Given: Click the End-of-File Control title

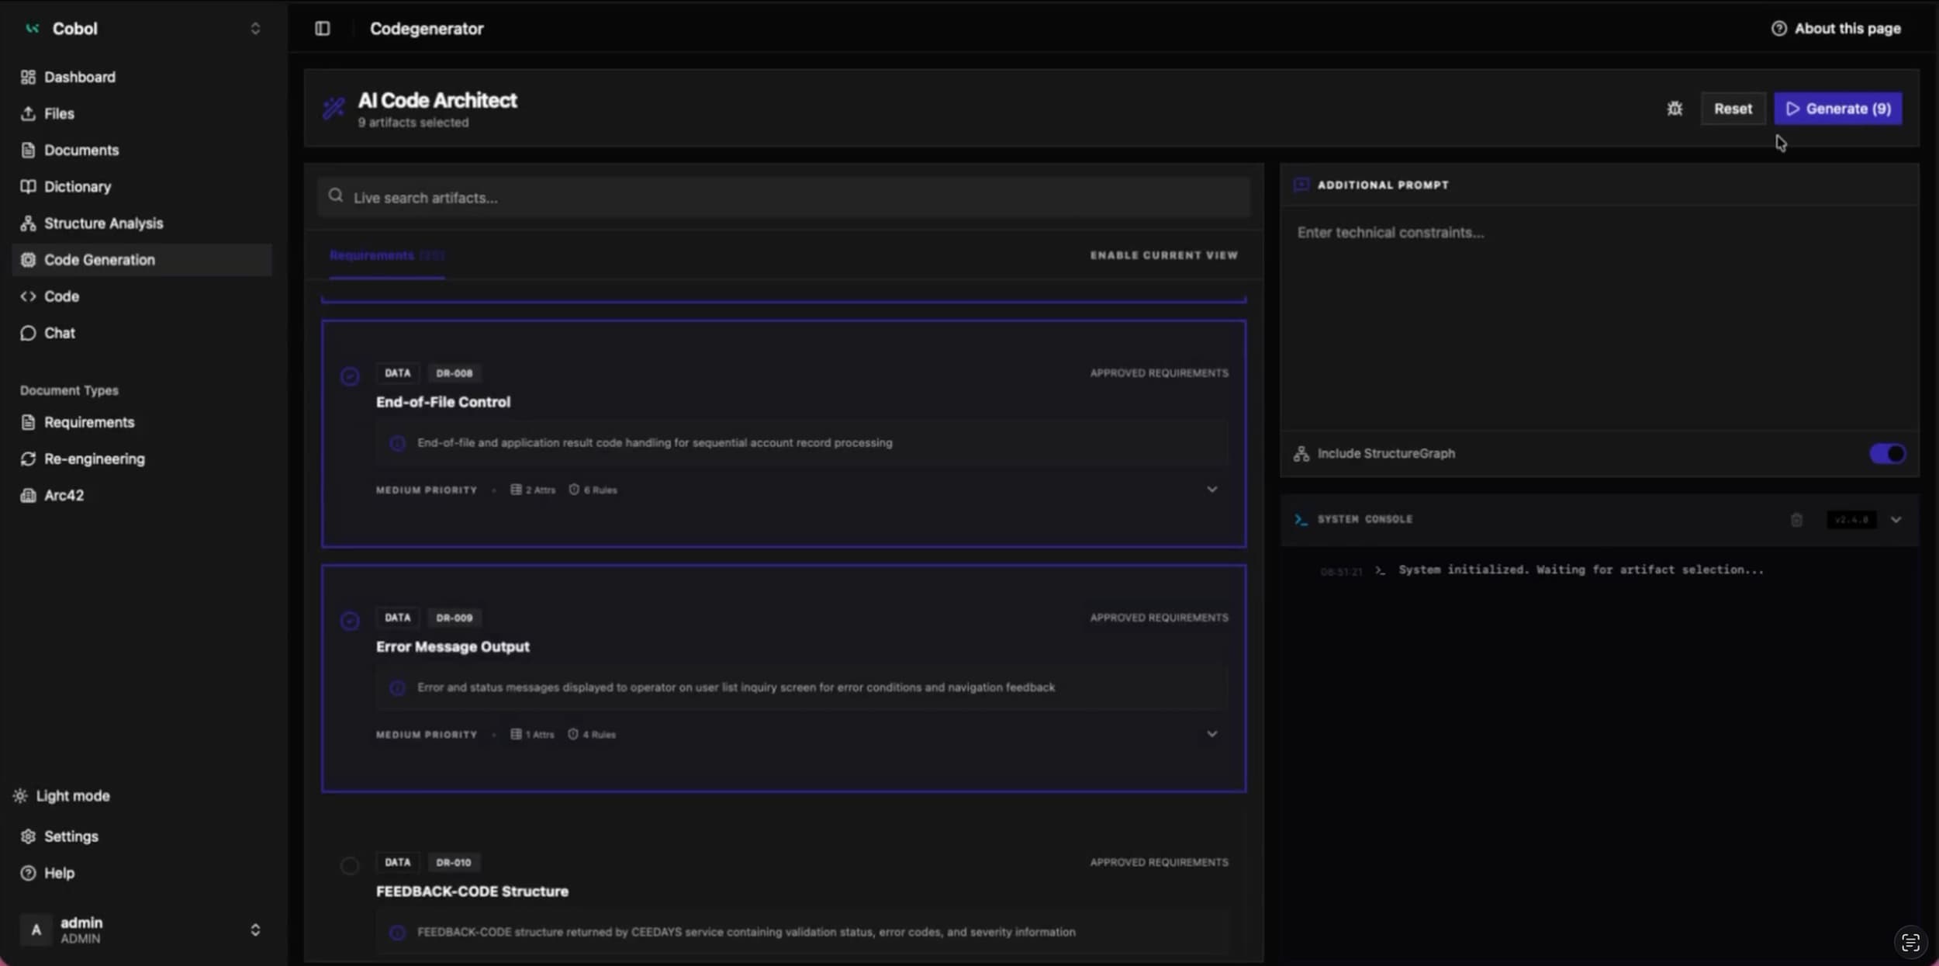Looking at the screenshot, I should (443, 402).
